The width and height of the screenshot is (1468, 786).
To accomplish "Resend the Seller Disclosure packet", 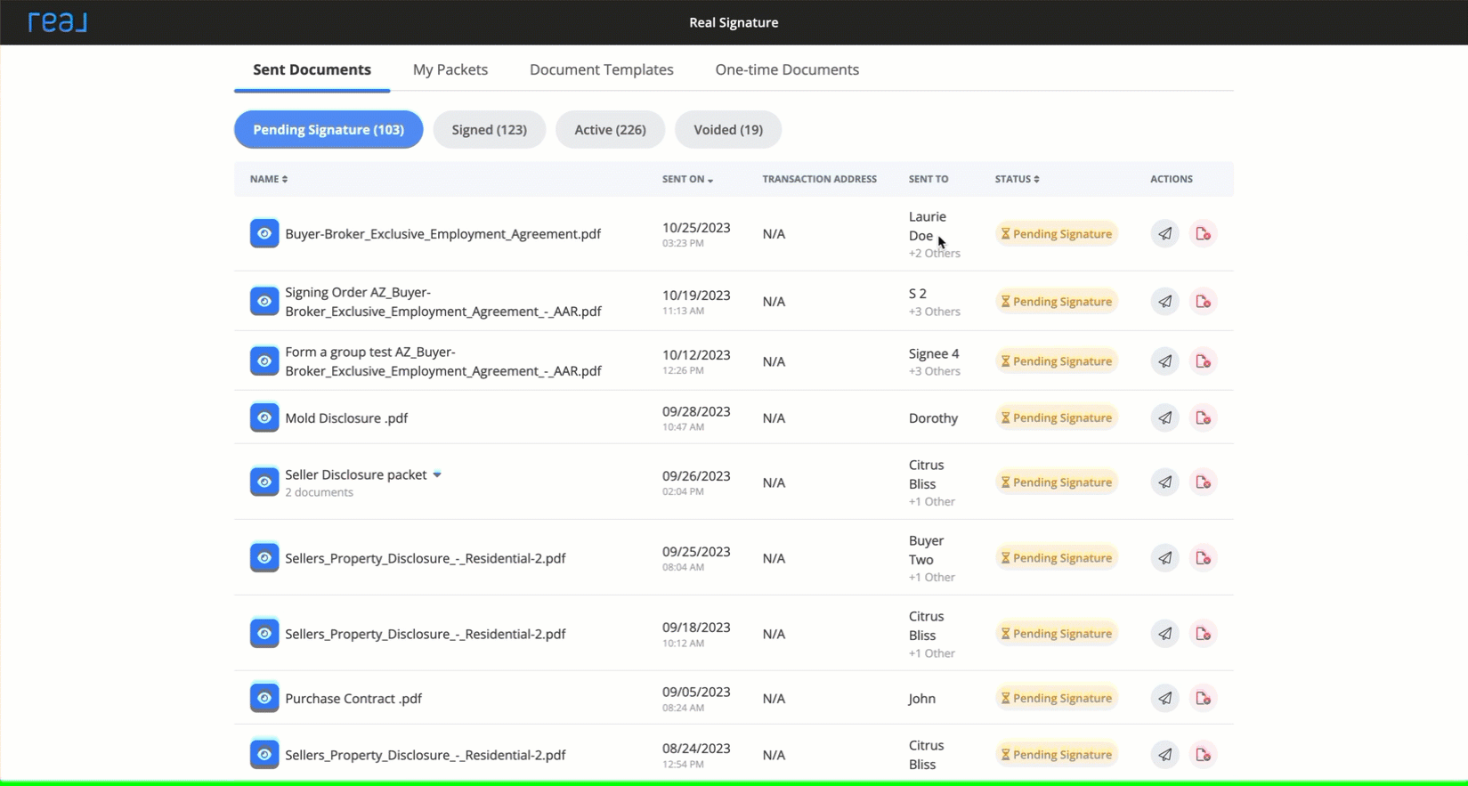I will pyautogui.click(x=1164, y=482).
